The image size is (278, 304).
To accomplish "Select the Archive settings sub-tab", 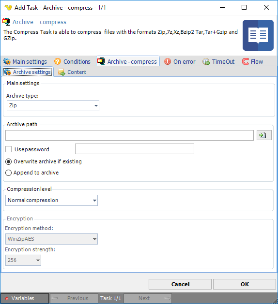I will point(28,72).
